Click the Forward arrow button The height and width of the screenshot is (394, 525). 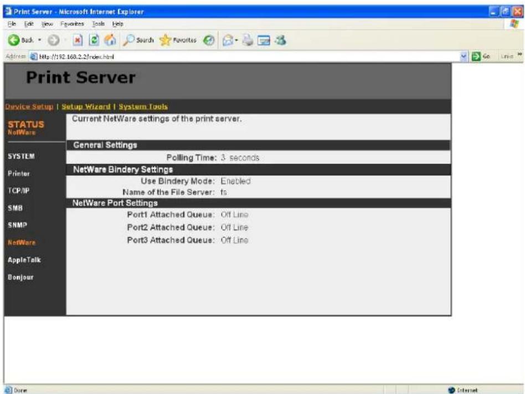click(53, 40)
